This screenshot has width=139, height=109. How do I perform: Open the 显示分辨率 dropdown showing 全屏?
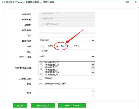(67, 56)
